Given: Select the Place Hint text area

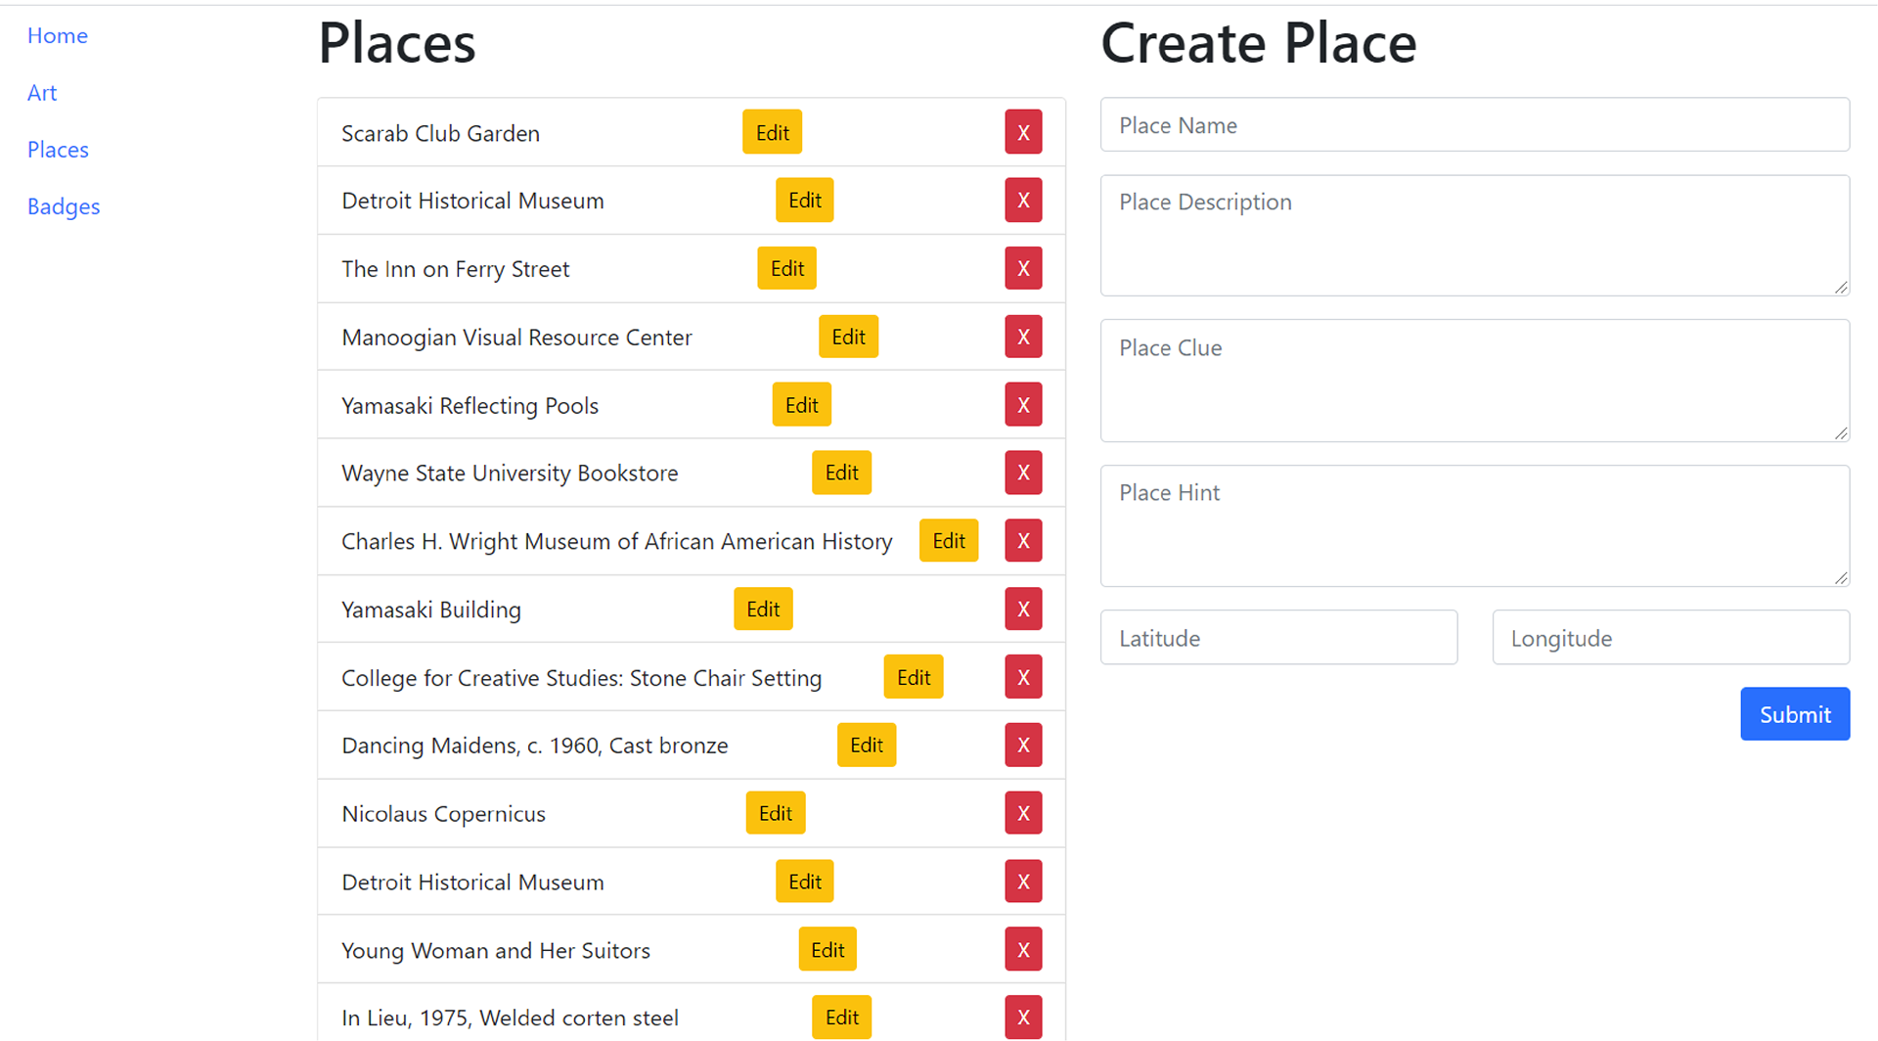Looking at the screenshot, I should [1474, 526].
